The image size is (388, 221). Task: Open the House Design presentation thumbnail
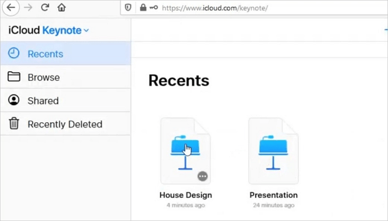(186, 151)
